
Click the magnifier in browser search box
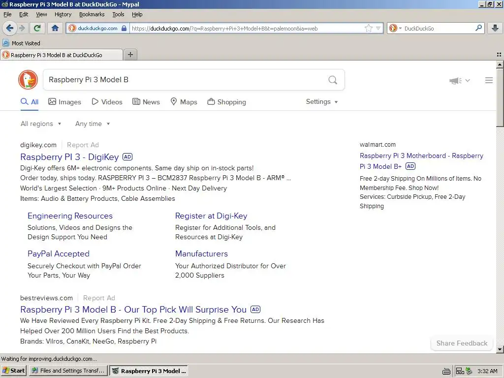click(478, 28)
